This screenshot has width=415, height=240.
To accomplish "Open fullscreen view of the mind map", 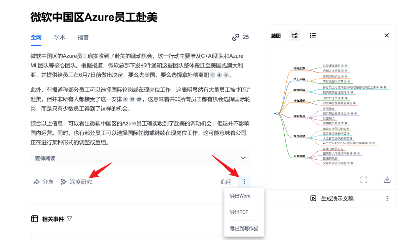I will point(364,180).
